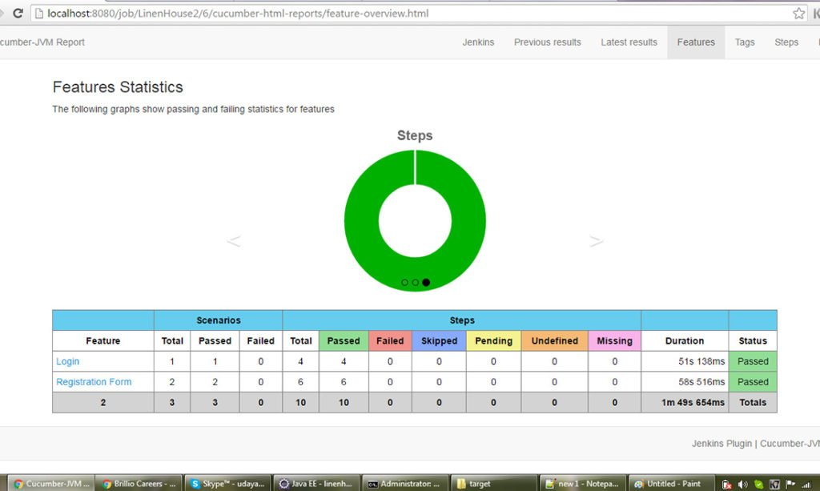The image size is (820, 491).
Task: Click the green Passed steps column header
Action: (344, 341)
